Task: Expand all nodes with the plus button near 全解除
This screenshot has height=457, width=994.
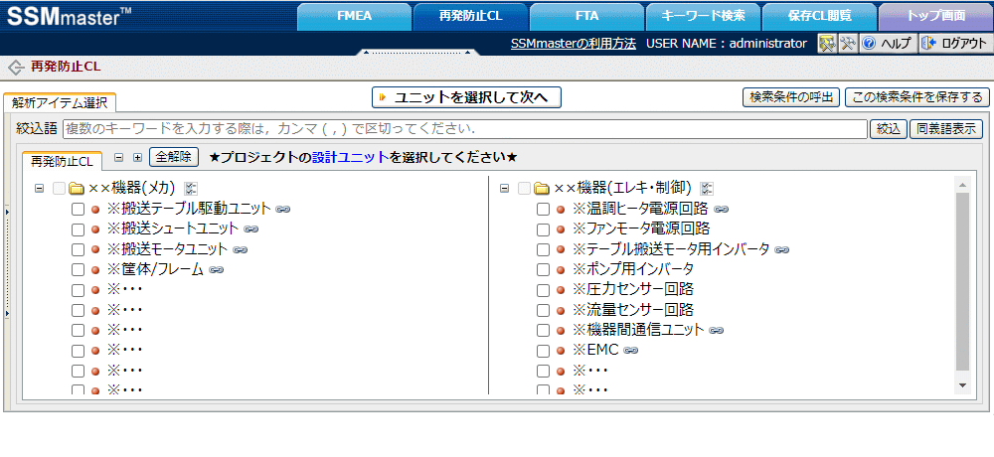Action: (x=137, y=157)
